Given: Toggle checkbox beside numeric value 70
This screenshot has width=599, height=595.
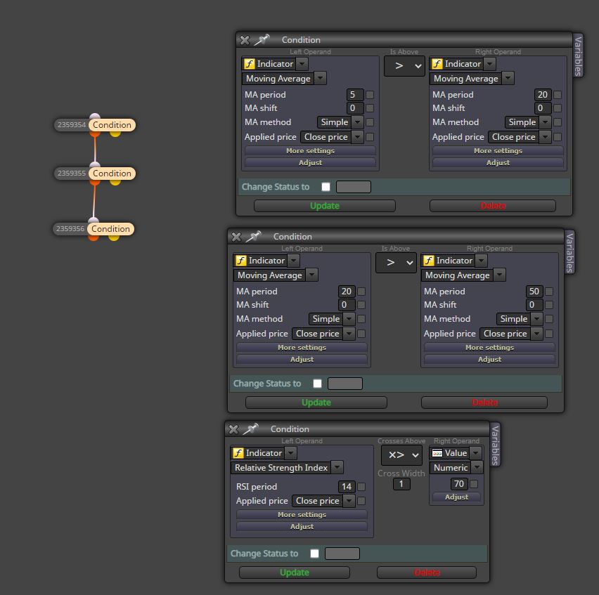Looking at the screenshot, I should click(x=474, y=484).
